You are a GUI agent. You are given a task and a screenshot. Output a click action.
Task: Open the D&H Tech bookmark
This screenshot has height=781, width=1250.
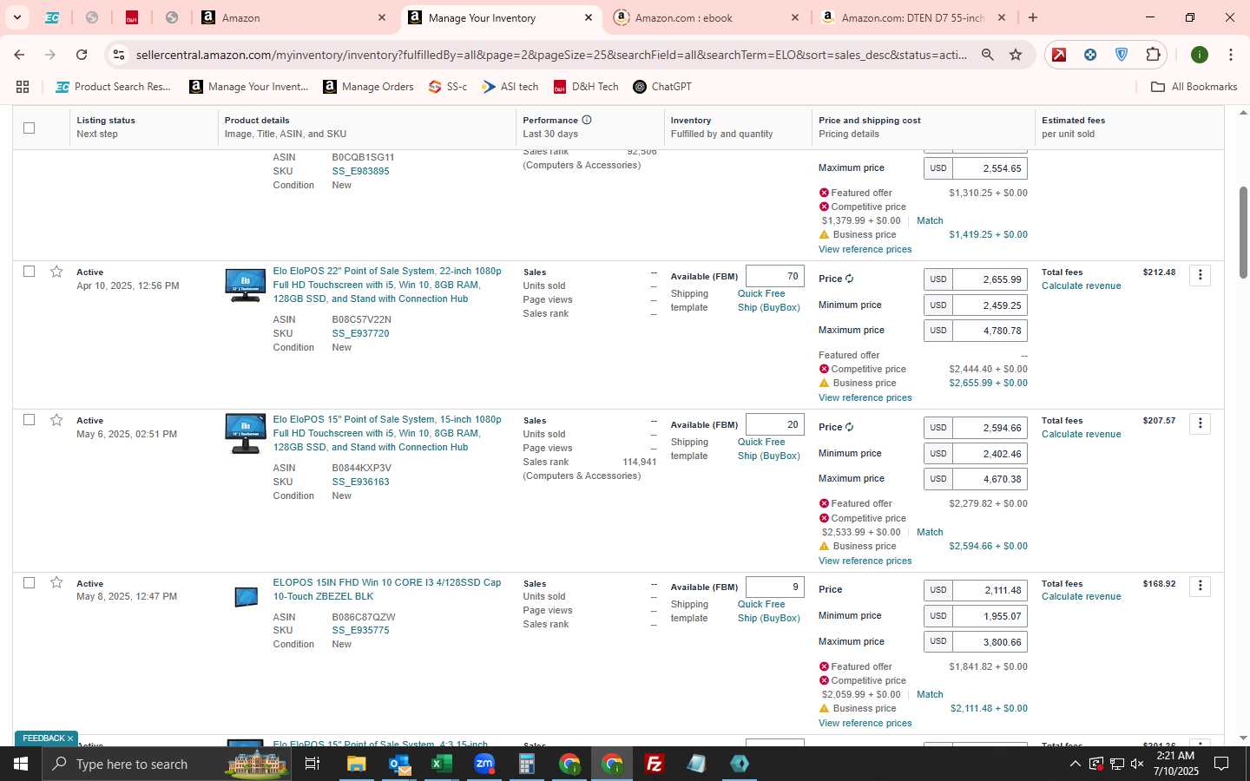pyautogui.click(x=586, y=87)
